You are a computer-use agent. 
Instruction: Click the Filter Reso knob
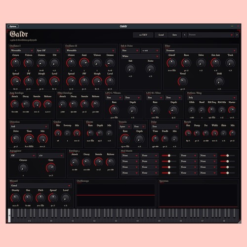(x=186, y=63)
